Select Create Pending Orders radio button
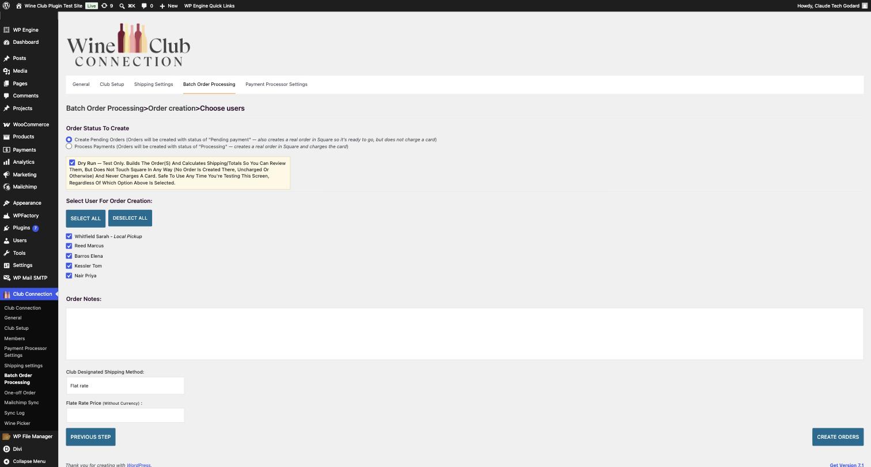 tap(69, 140)
